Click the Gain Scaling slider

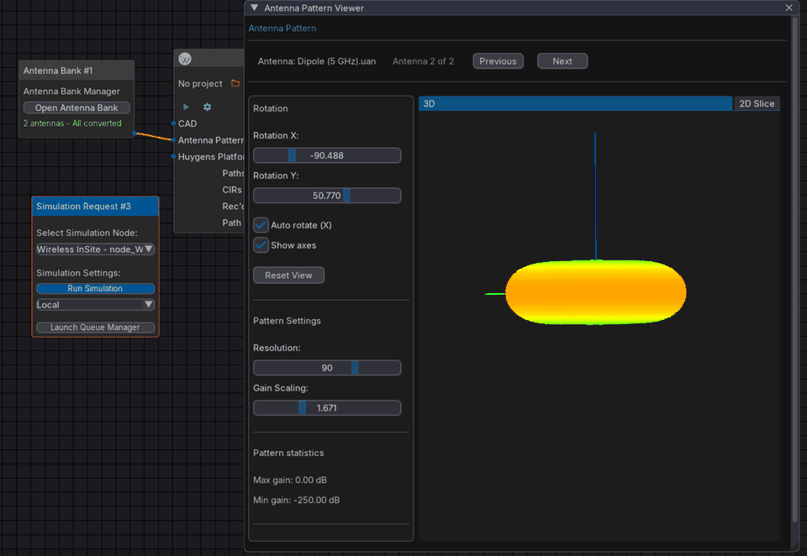coord(327,408)
